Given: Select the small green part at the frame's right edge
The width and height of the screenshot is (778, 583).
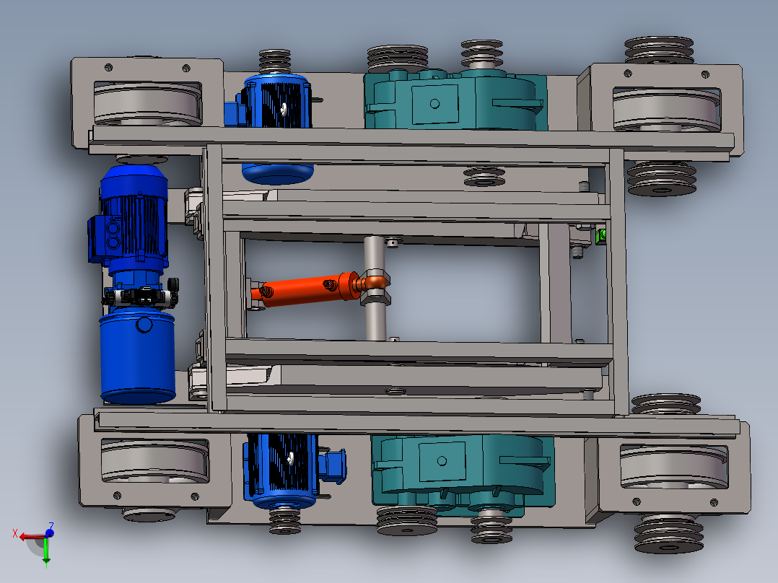Looking at the screenshot, I should coord(601,236).
